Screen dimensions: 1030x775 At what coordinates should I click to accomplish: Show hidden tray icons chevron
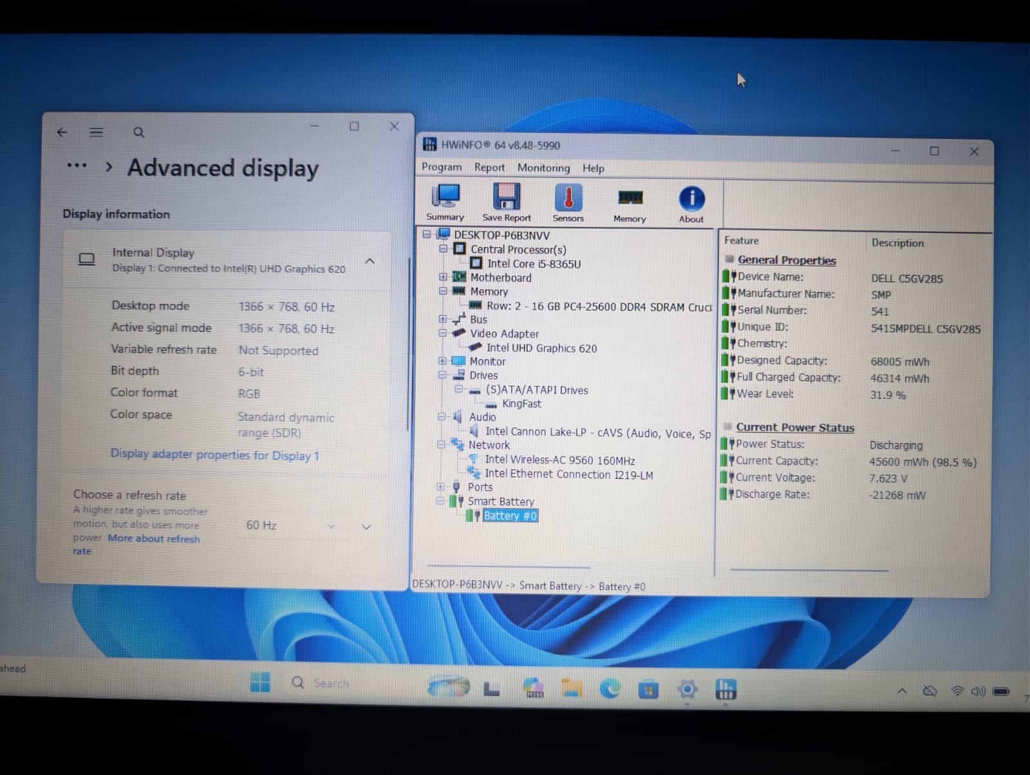[902, 691]
